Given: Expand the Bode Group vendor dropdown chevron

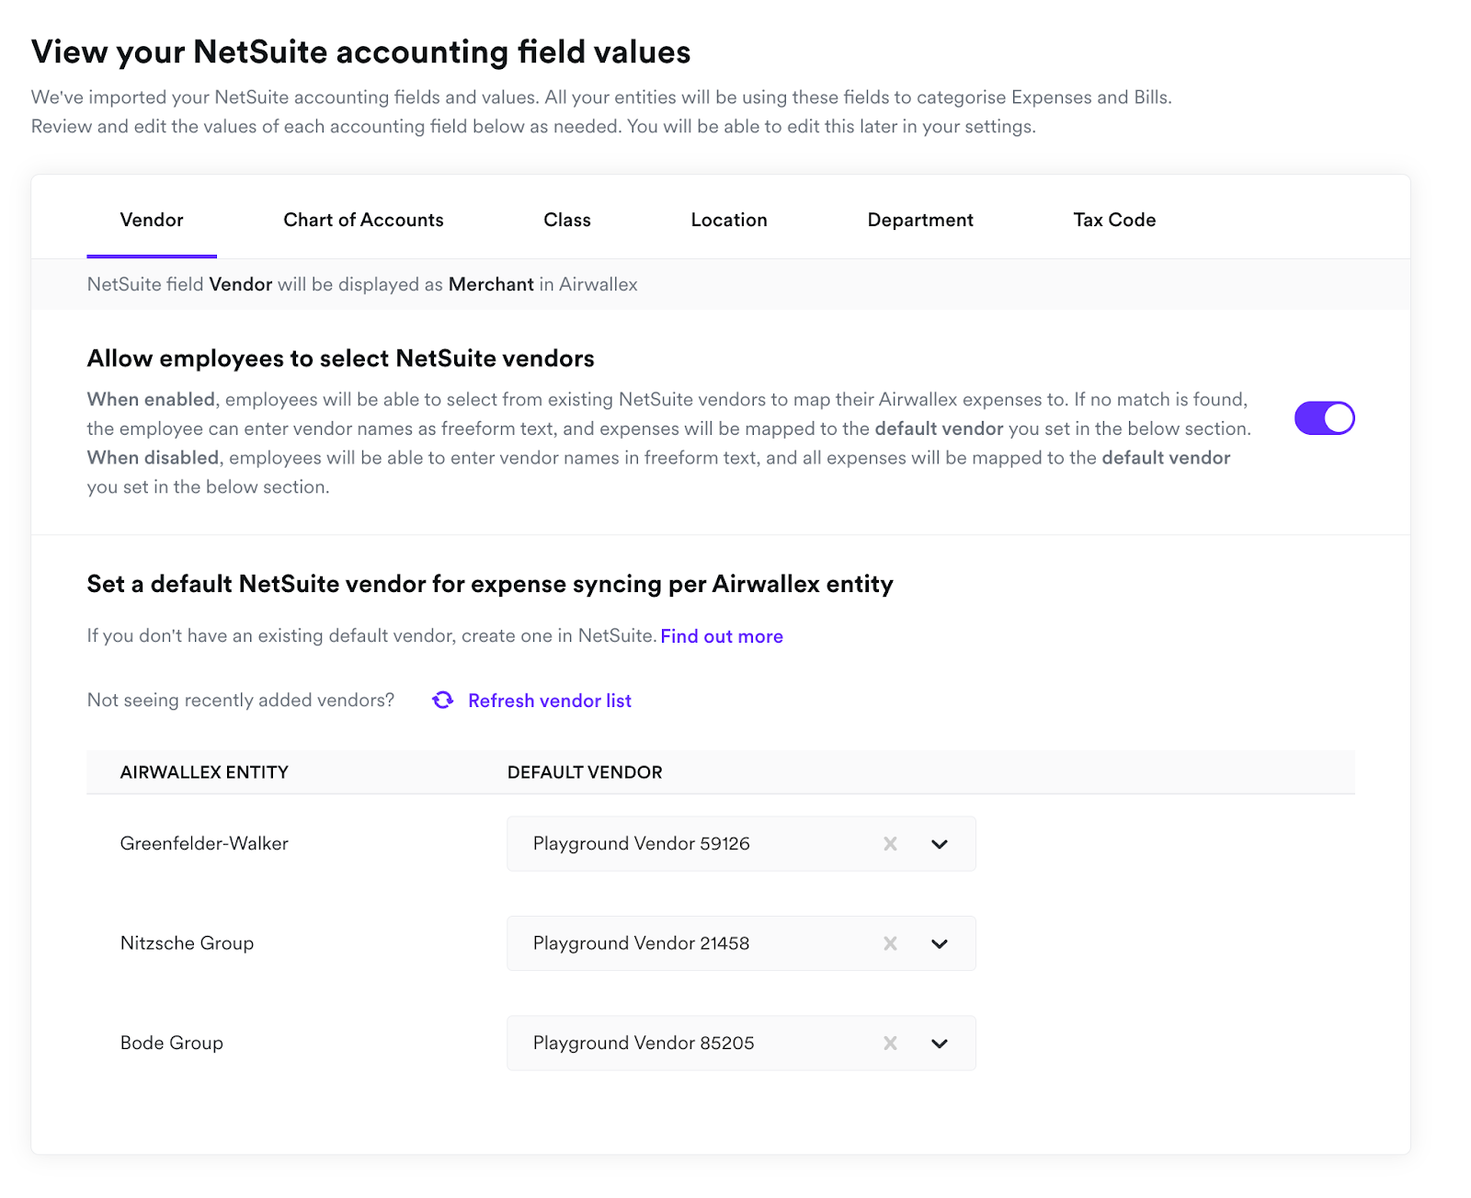Looking at the screenshot, I should click(939, 1044).
